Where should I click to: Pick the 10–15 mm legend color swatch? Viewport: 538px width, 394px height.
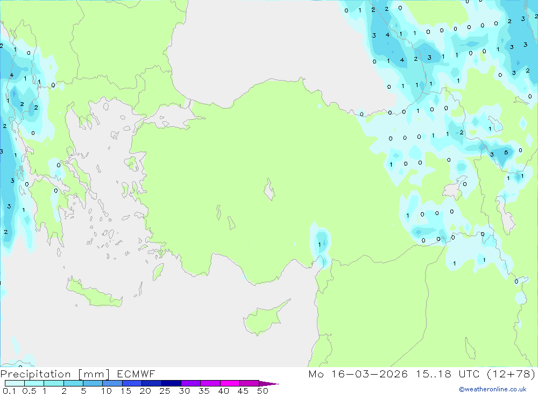[x=112, y=383]
